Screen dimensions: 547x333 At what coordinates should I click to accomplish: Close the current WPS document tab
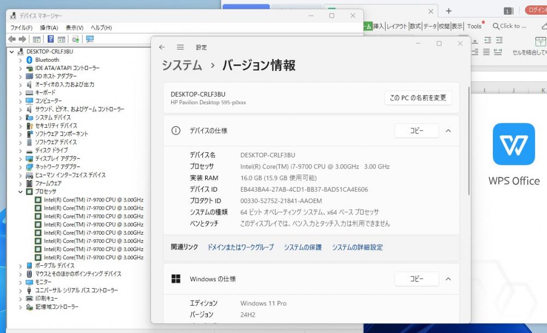pyautogui.click(x=431, y=11)
